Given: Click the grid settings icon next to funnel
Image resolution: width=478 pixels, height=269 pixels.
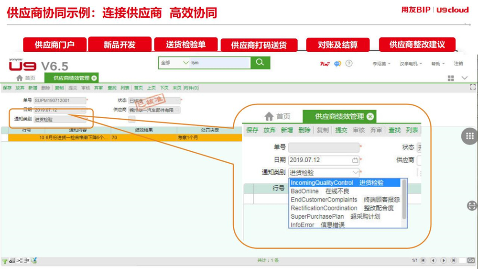Looking at the screenshot, I should pyautogui.click(x=12, y=260).
